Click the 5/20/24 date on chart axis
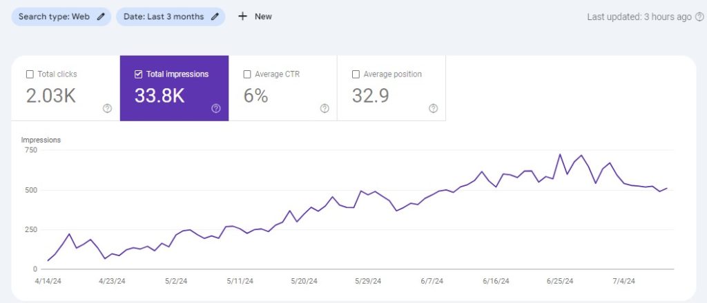This screenshot has height=303, width=707. click(x=303, y=282)
